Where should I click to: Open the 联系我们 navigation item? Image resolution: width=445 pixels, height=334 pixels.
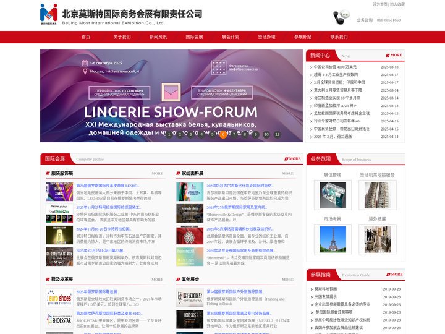339,37
